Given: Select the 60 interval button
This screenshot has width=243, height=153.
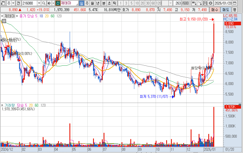Looking at the screenshot, I should coord(153,3).
